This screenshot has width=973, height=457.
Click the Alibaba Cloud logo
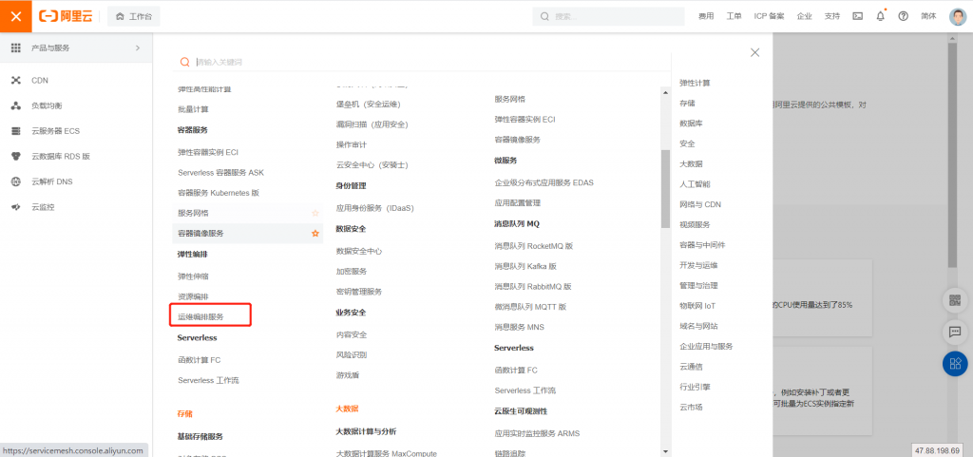click(66, 17)
